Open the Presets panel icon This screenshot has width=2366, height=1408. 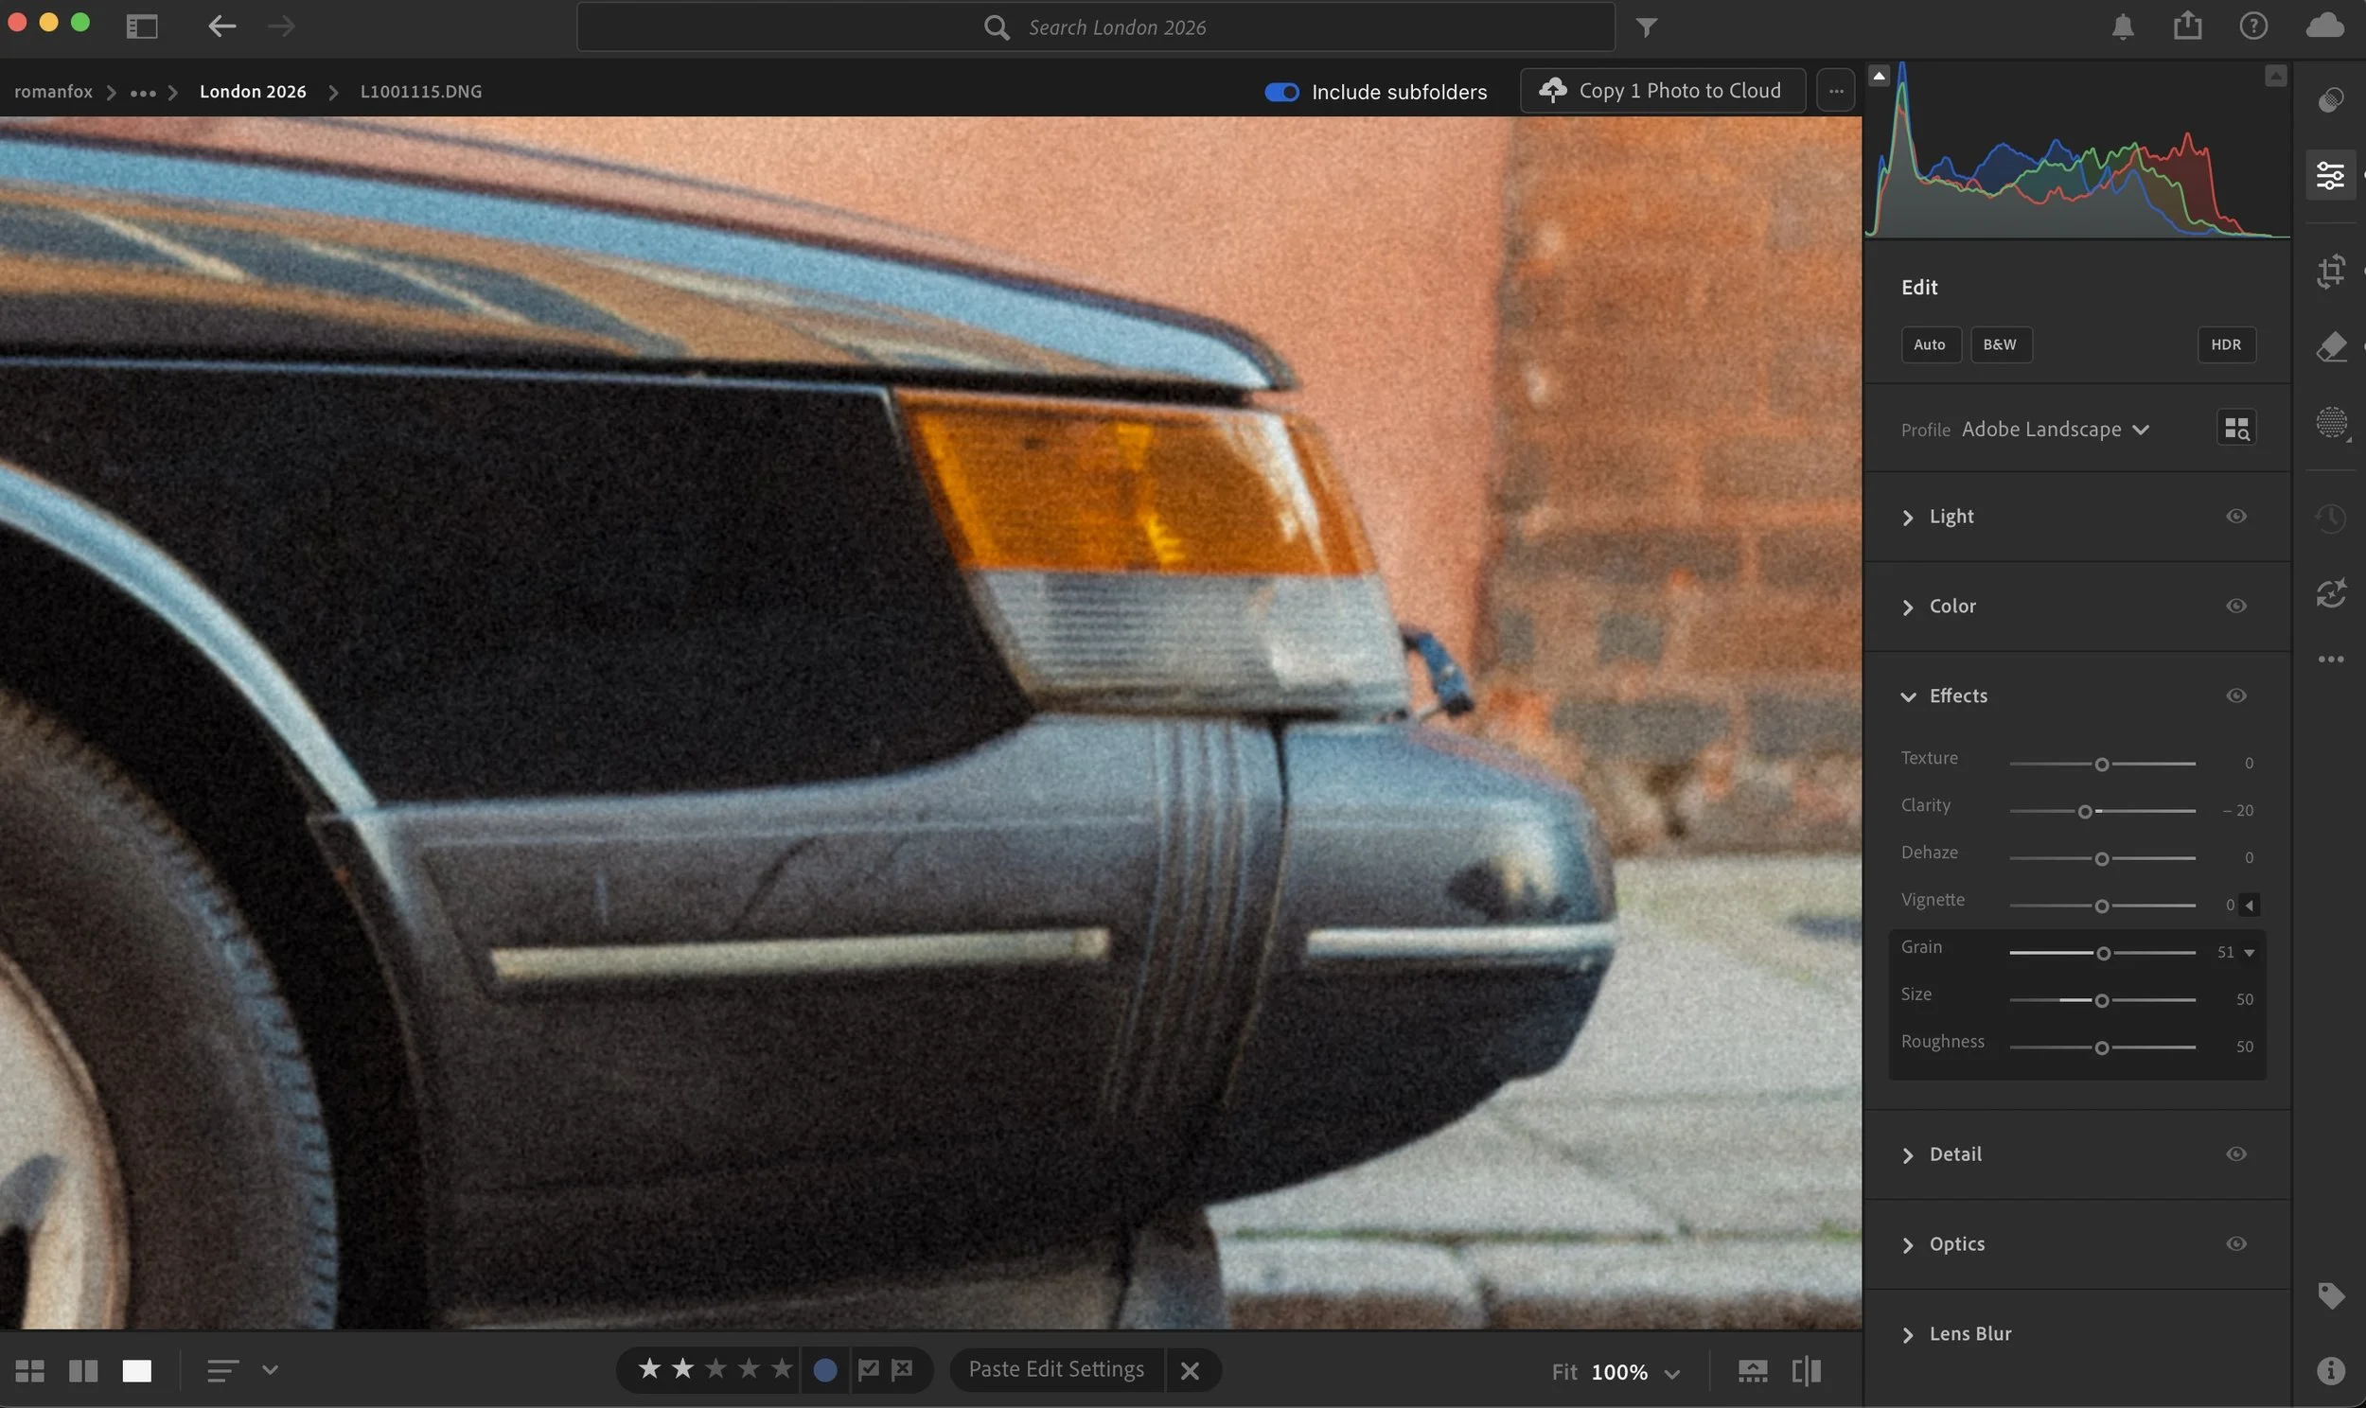pyautogui.click(x=2330, y=99)
